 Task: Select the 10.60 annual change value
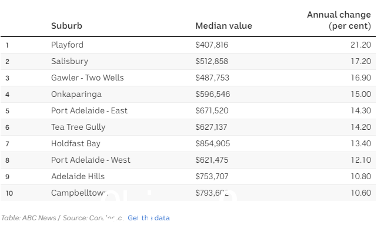click(360, 193)
